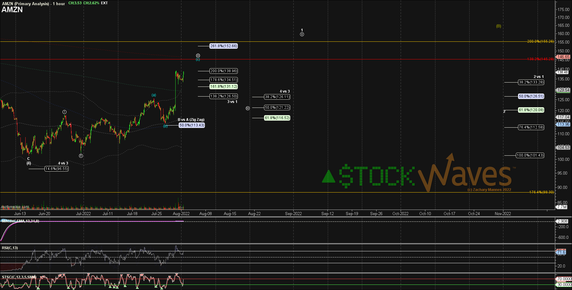Click the C (4) wave label

click(x=29, y=161)
